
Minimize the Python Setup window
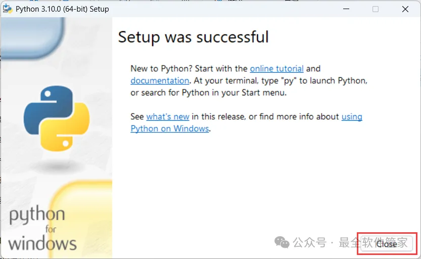[346, 9]
